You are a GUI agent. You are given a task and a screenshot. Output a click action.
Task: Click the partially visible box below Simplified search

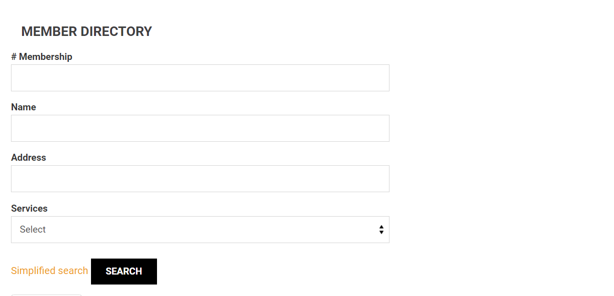click(x=46, y=295)
